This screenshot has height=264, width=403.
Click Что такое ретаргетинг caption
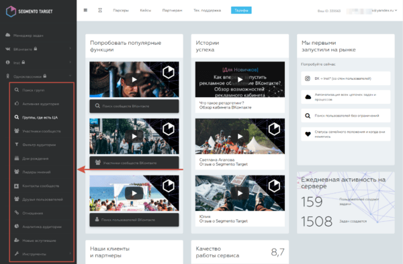(226, 105)
